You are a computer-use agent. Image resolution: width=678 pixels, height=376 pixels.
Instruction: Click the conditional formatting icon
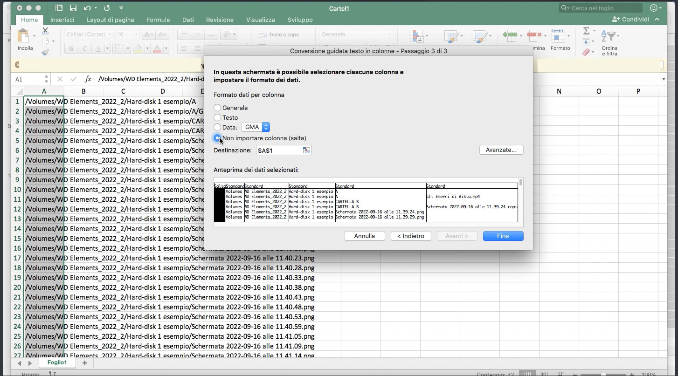(x=416, y=36)
